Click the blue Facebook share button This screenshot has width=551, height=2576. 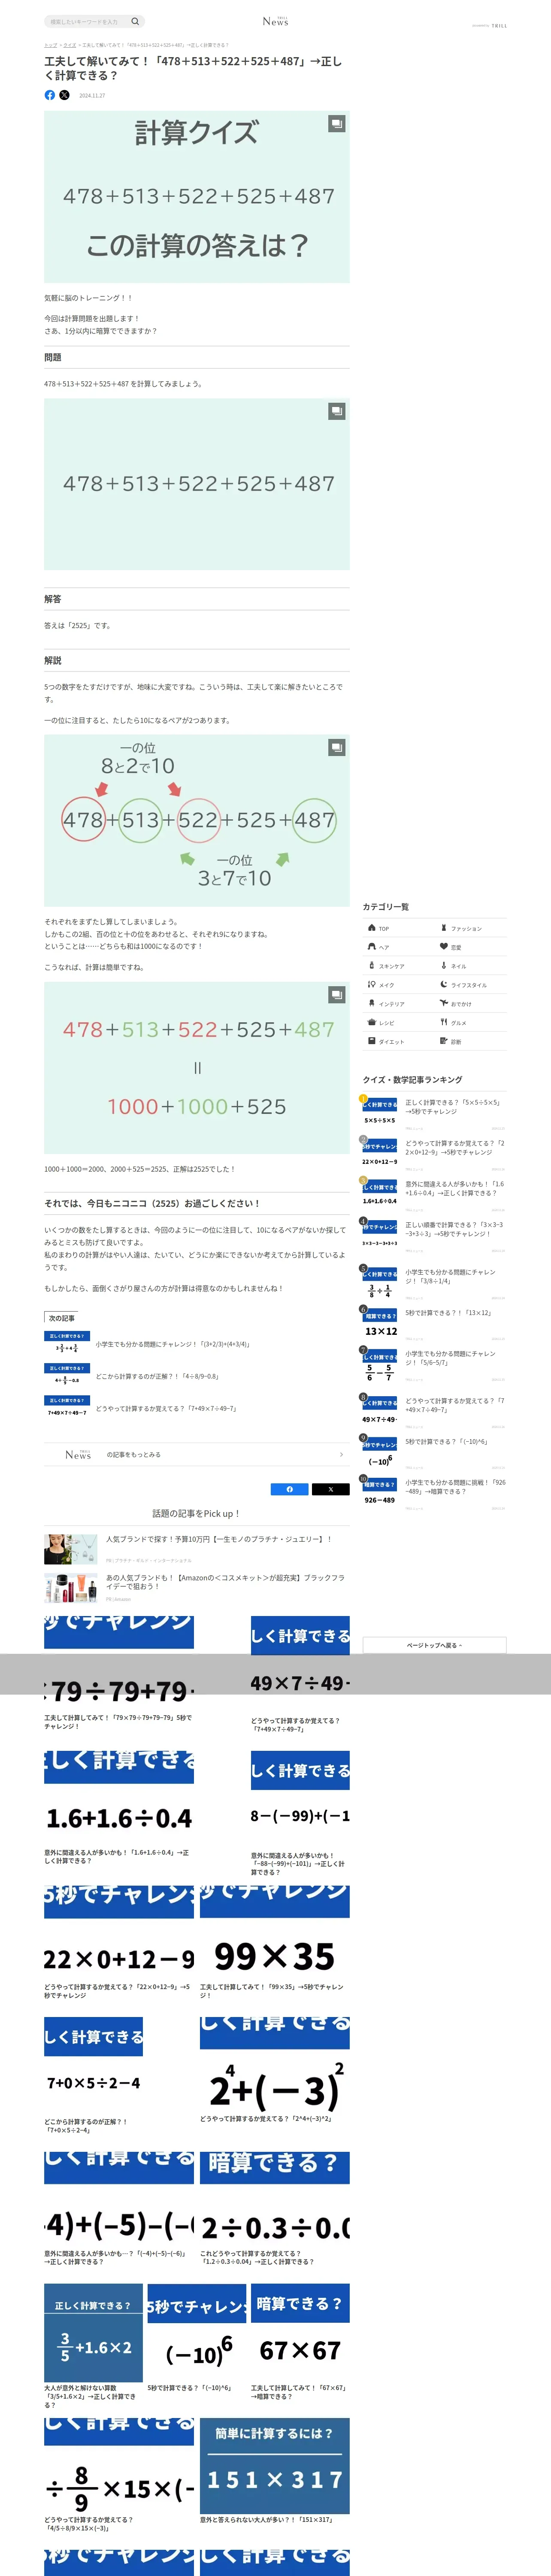(x=290, y=1489)
